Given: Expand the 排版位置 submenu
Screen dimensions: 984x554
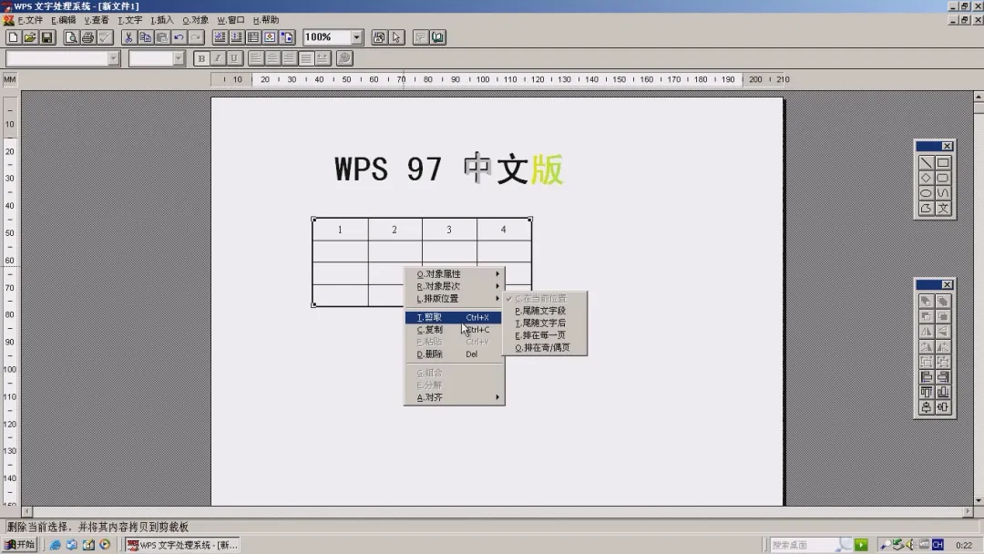Looking at the screenshot, I should 454,299.
